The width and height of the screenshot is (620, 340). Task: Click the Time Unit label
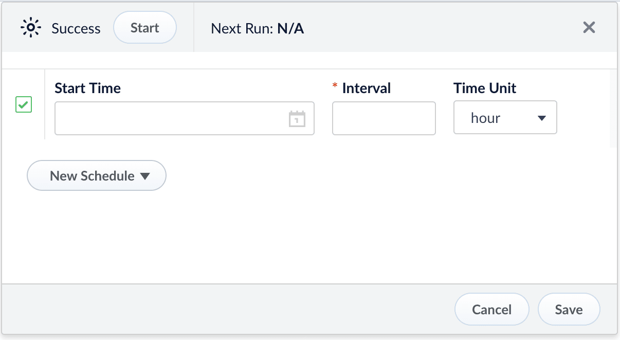tap(484, 88)
